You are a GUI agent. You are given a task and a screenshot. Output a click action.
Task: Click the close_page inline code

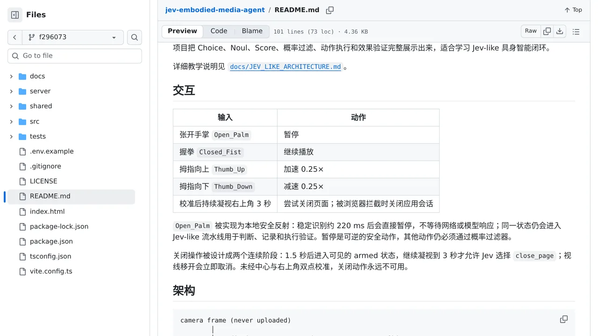pyautogui.click(x=534, y=256)
